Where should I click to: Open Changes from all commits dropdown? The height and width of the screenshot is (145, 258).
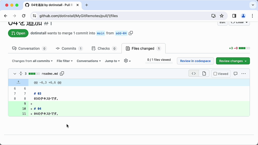pyautogui.click(x=32, y=61)
